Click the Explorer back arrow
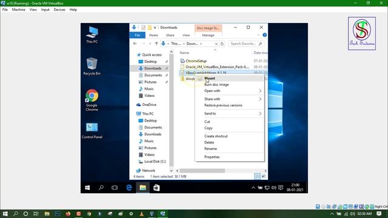388x218 pixels. tap(135, 44)
